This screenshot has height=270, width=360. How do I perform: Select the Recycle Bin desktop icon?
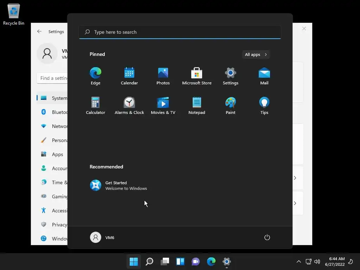click(14, 14)
